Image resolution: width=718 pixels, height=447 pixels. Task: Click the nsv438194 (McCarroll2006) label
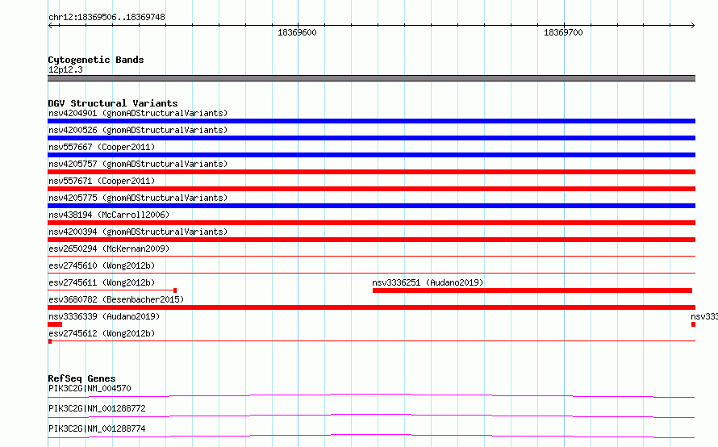(x=109, y=215)
